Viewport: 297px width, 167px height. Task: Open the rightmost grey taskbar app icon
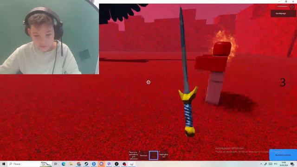pyautogui.click(x=132, y=164)
